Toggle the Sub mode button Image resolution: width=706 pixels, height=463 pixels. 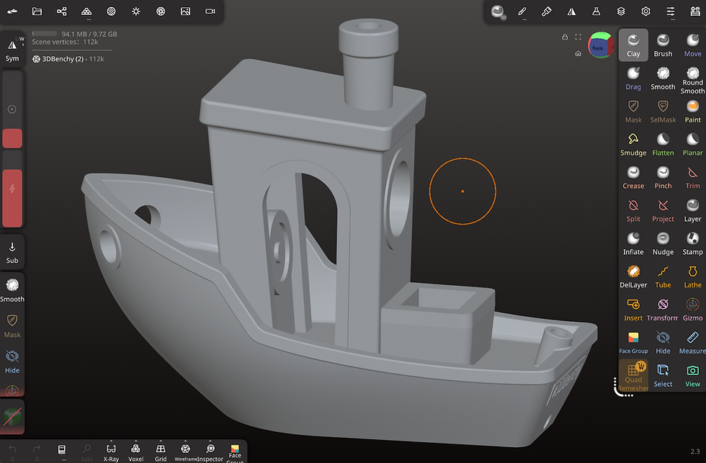point(12,253)
